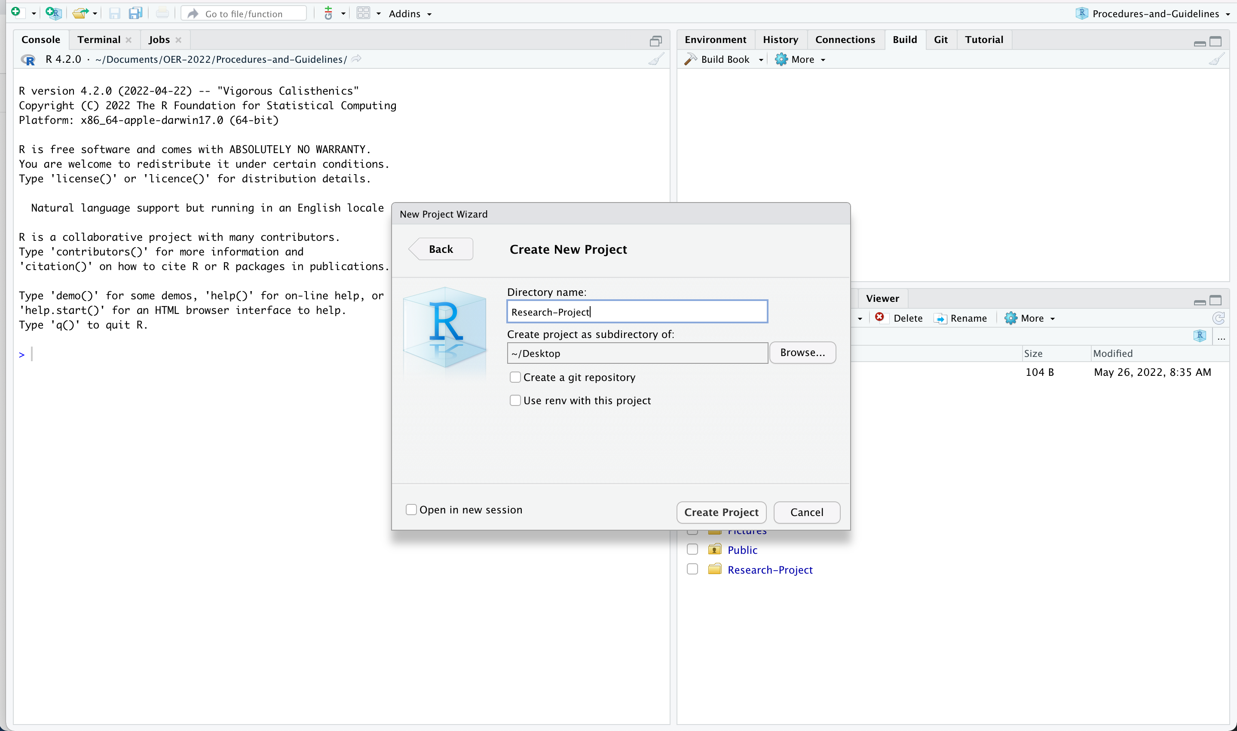Screen dimensions: 1237x731
Task: Click the Directory name input field
Action: (x=638, y=312)
